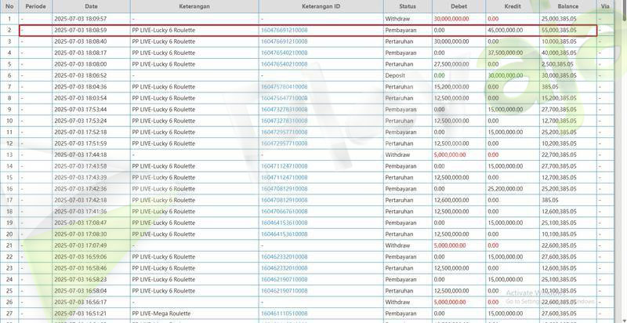
Task: Click the Balance column header
Action: pos(567,6)
